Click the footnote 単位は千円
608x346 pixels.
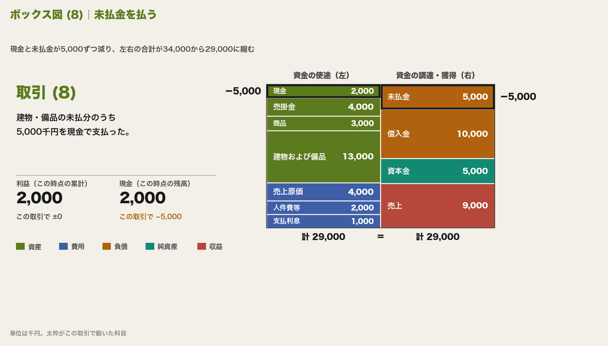click(68, 333)
